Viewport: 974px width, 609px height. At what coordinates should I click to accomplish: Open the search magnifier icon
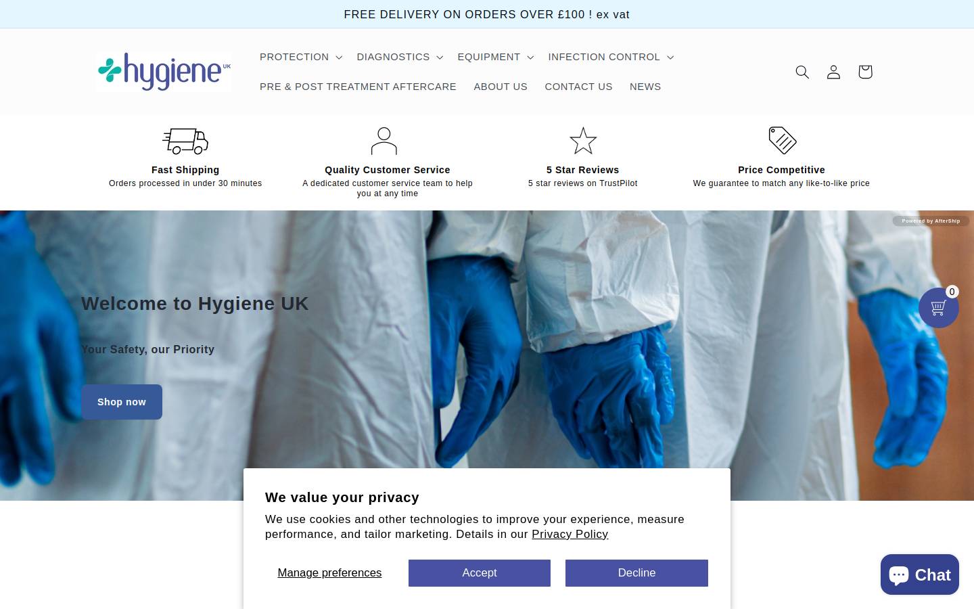pyautogui.click(x=802, y=72)
